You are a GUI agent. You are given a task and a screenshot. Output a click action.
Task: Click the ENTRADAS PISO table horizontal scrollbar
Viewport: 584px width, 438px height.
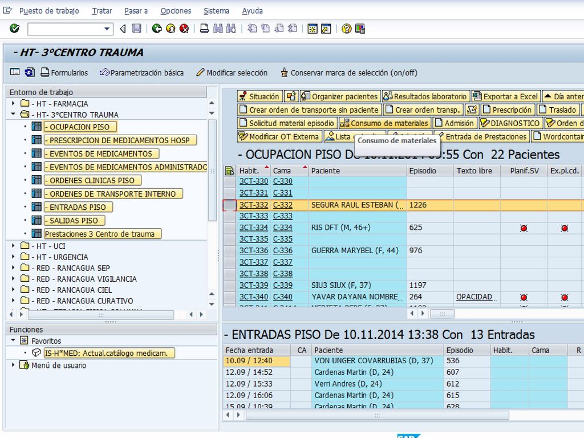[x=377, y=415]
